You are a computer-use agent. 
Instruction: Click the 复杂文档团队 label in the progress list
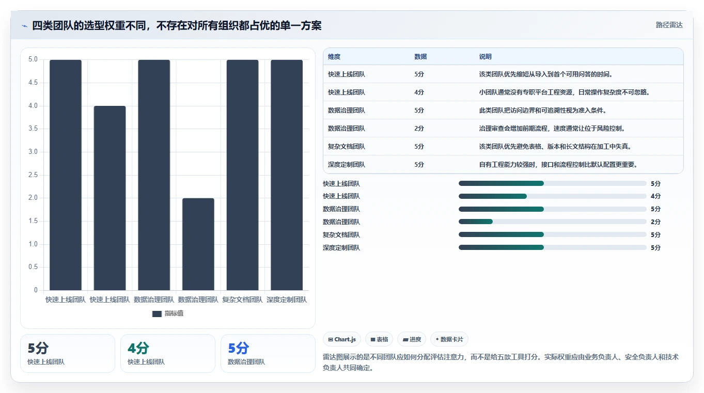click(x=341, y=235)
